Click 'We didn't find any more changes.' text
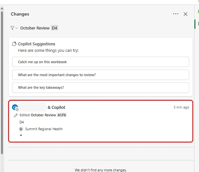 click(x=101, y=170)
